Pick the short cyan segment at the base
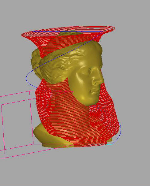The width and height of the screenshot is (150, 186). pyautogui.click(x=109, y=144)
